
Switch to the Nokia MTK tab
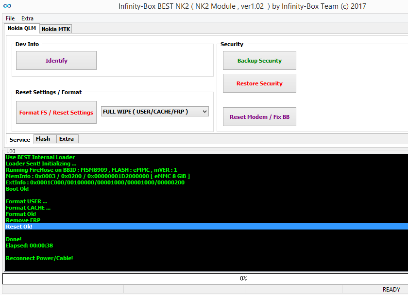[56, 29]
